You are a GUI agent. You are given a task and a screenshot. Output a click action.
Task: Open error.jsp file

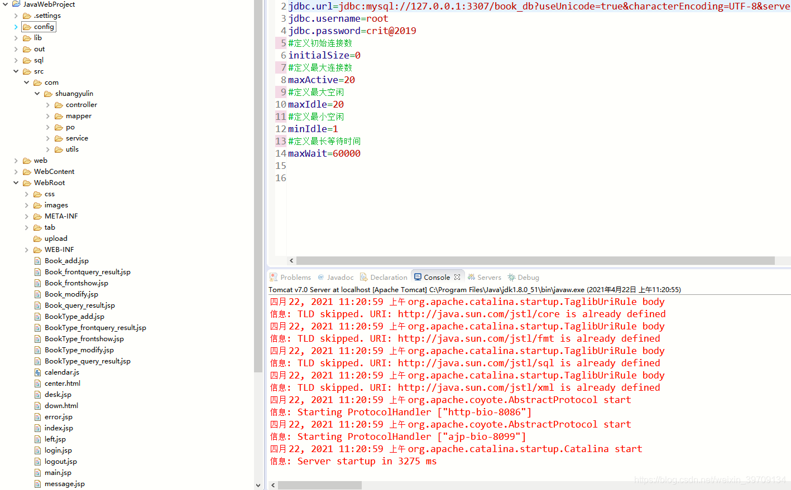58,417
